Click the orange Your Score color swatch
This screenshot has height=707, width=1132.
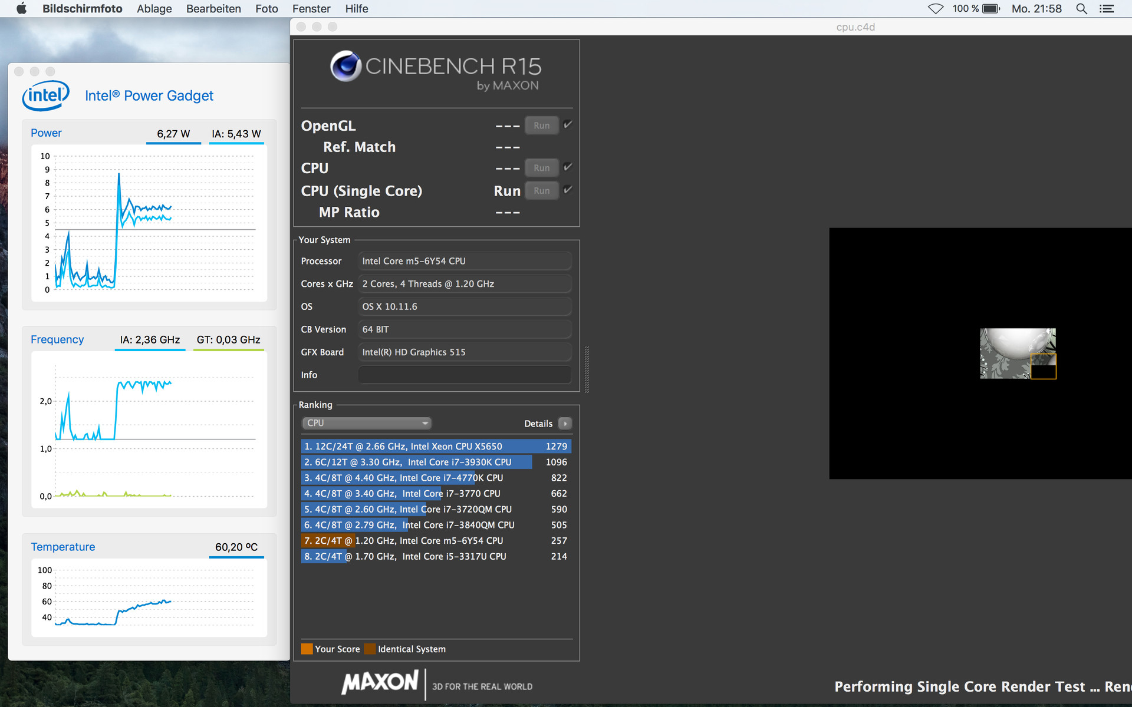pyautogui.click(x=307, y=649)
